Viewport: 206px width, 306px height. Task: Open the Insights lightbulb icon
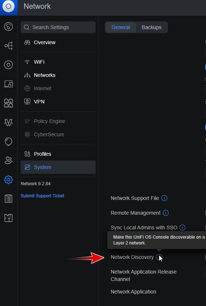click(8, 141)
